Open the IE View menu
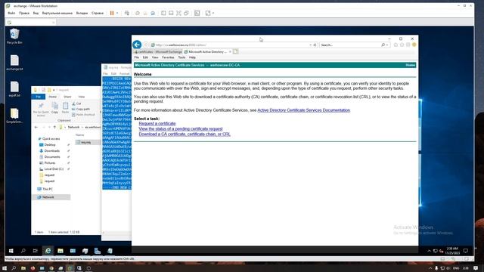This screenshot has height=272, width=484. pyautogui.click(x=155, y=57)
